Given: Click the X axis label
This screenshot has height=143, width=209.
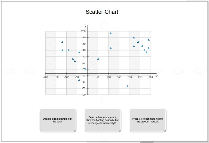Looking at the screenshot, I should [157, 76].
